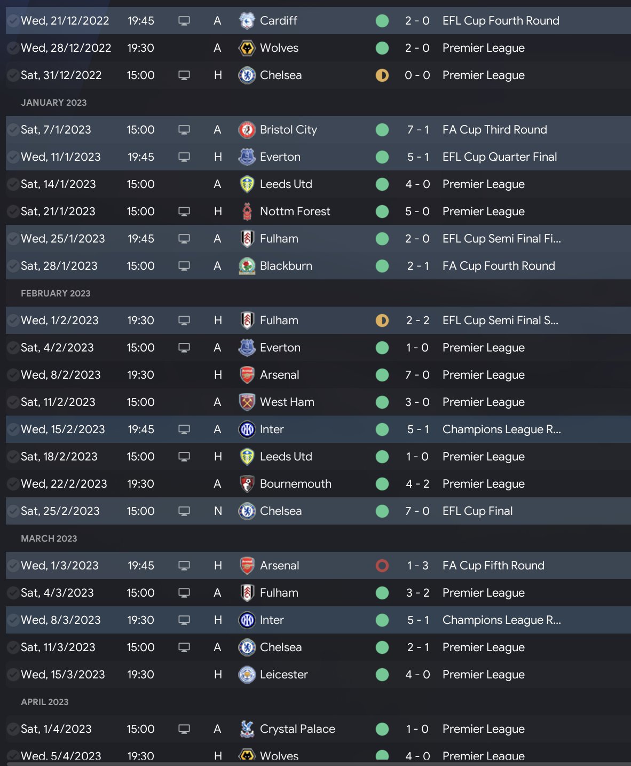Screen dimensions: 631x766
Task: Click the Bristol City club crest
Action: click(x=247, y=130)
